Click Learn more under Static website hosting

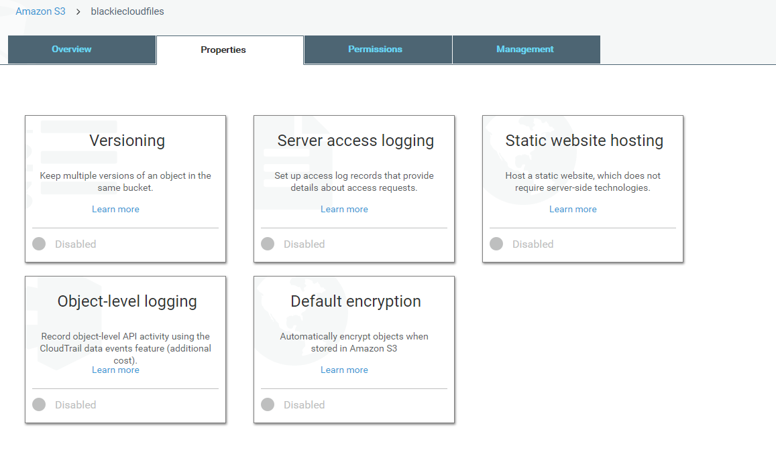(x=573, y=210)
